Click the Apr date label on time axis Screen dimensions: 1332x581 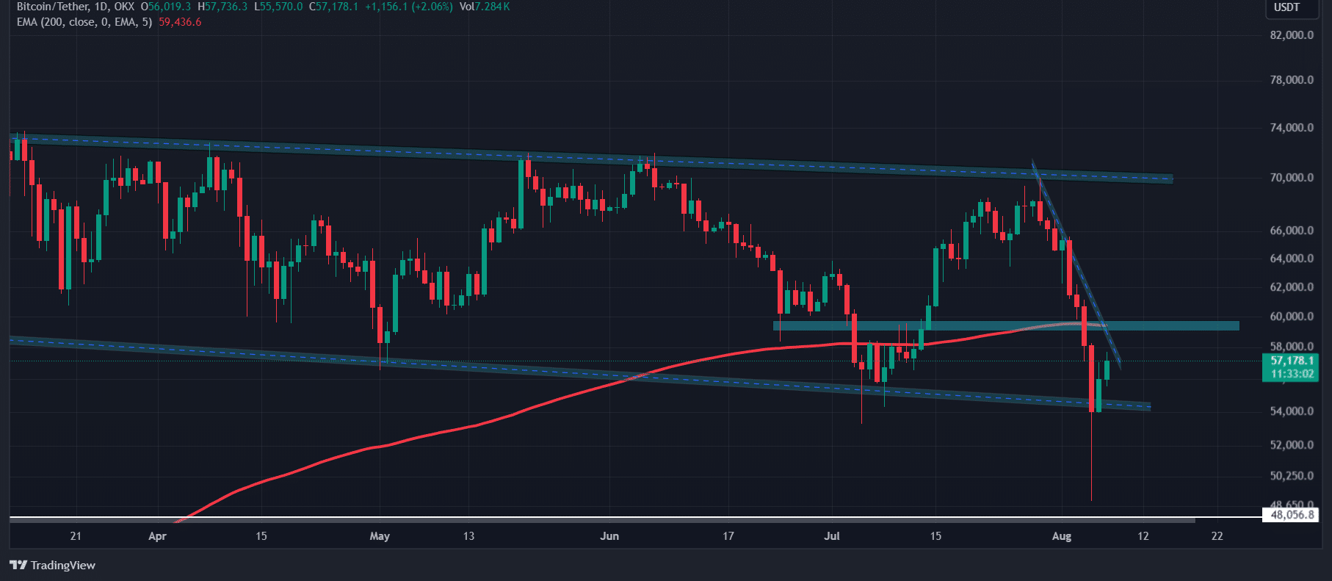click(x=157, y=536)
